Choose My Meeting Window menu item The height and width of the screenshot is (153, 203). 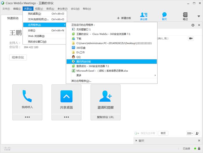pyautogui.click(x=45, y=42)
